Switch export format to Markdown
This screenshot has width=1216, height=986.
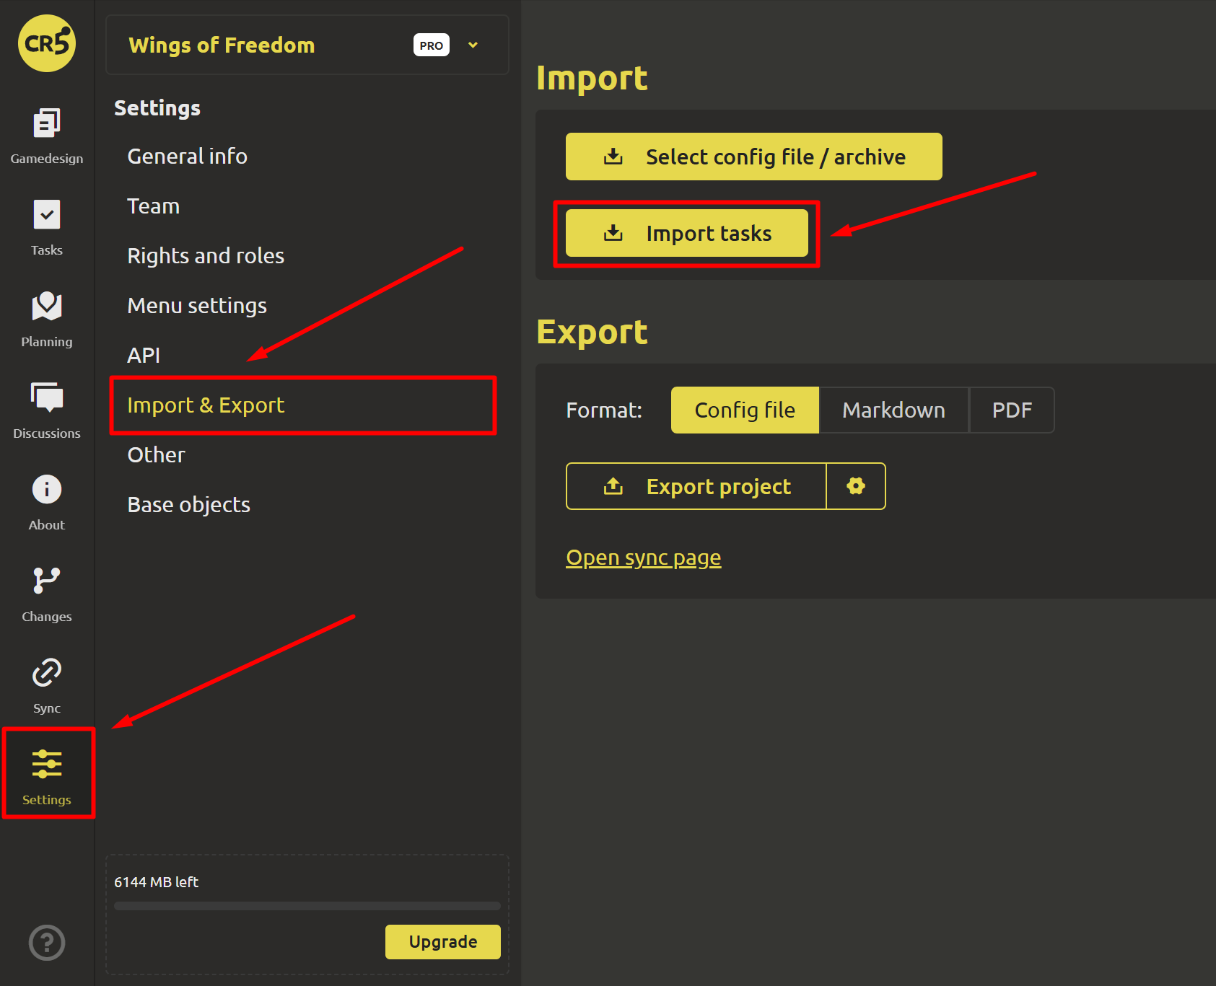(x=893, y=410)
